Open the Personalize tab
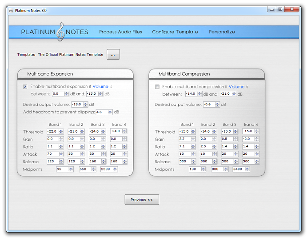 [222, 32]
